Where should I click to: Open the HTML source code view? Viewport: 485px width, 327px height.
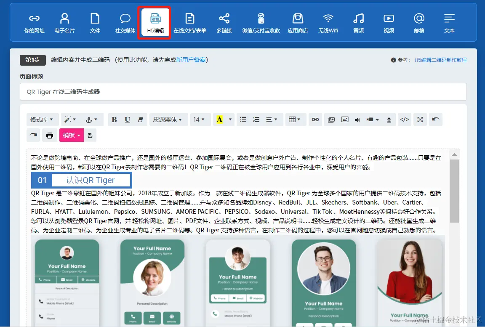tap(405, 119)
